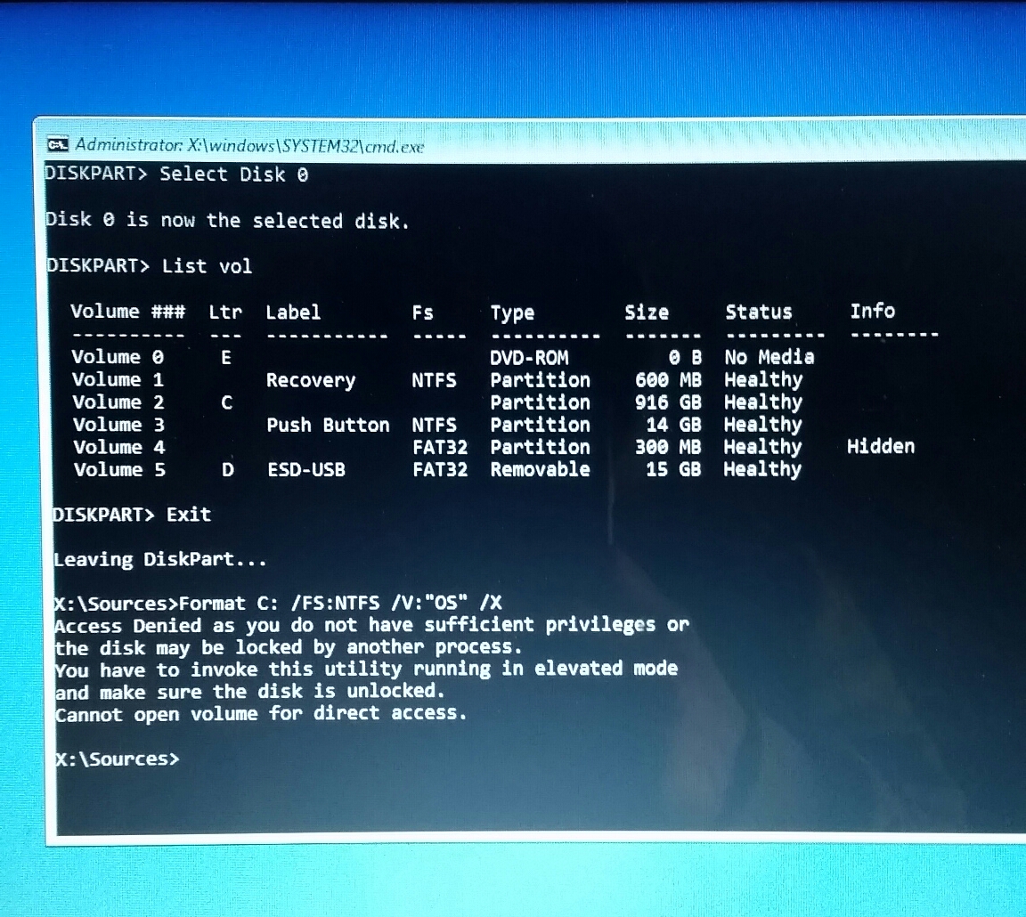Click the 'Leaving DiskPart...' message
The height and width of the screenshot is (917, 1026).
click(160, 559)
